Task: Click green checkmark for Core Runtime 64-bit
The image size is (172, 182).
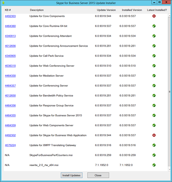Action: click(x=154, y=26)
